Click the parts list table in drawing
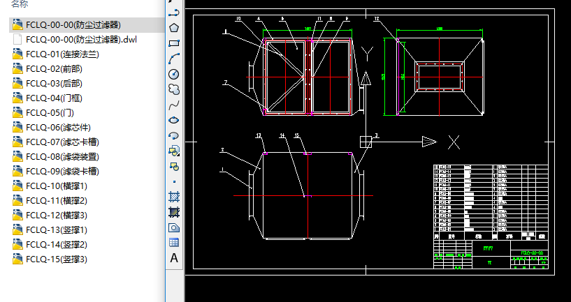Image resolution: width=571 pixels, height=302 pixels. (x=490, y=199)
